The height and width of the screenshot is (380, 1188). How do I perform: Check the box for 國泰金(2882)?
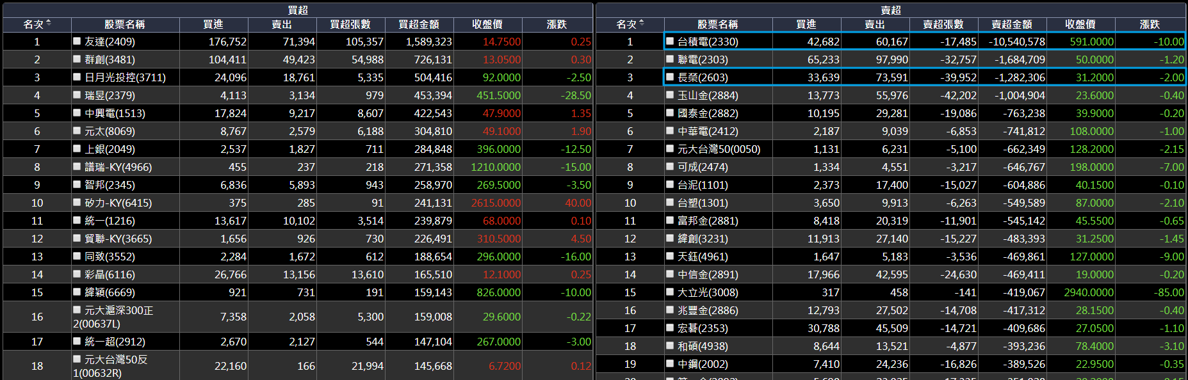670,113
